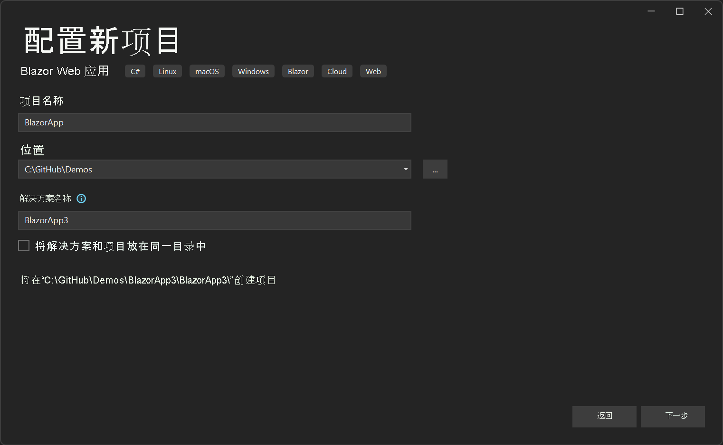Click the Linux tag
The width and height of the screenshot is (723, 445).
coord(168,71)
